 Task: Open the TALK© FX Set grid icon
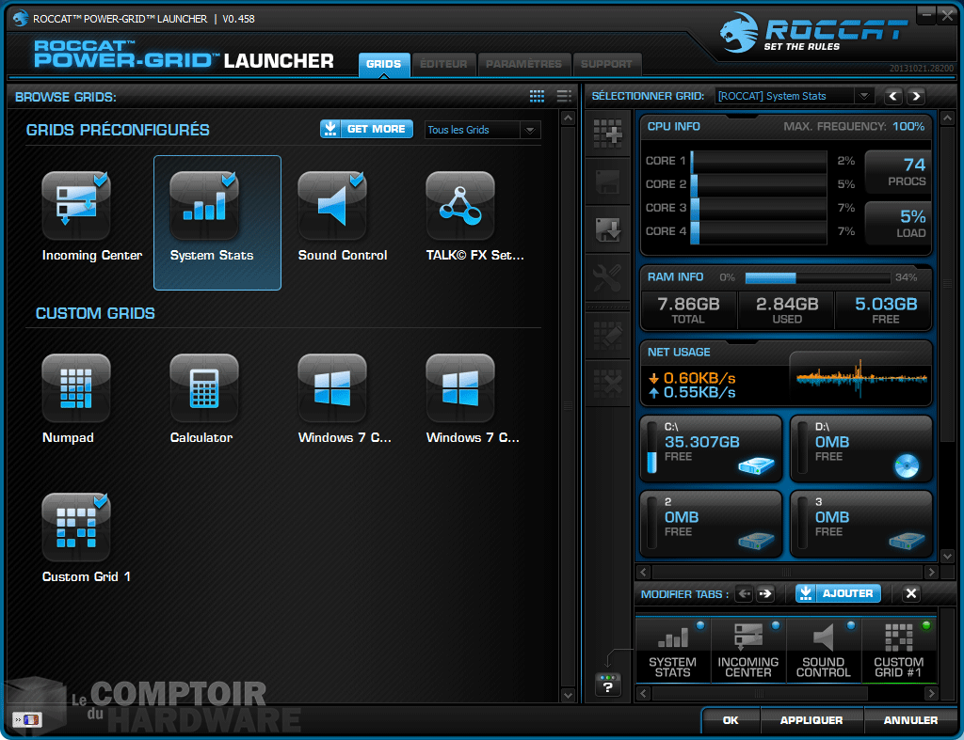[459, 205]
